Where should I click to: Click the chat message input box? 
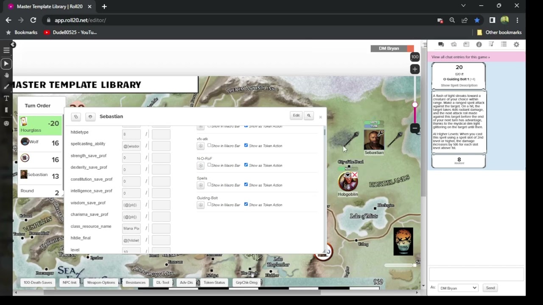coord(476,274)
